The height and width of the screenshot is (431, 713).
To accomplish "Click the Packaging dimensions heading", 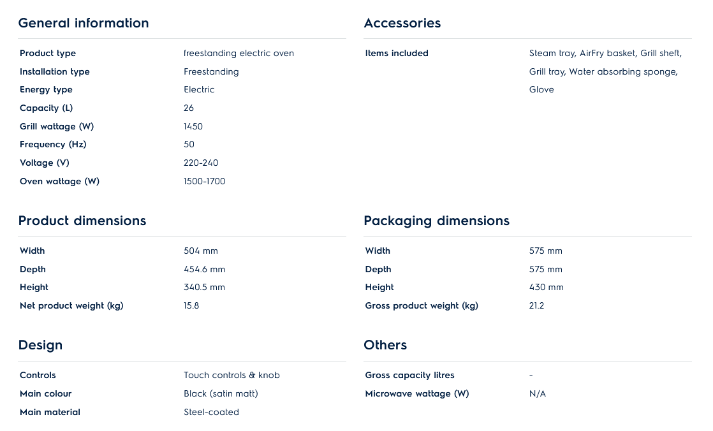I will coord(437,221).
